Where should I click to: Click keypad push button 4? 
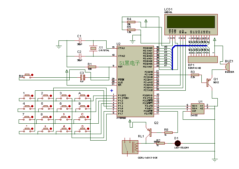(27, 107)
